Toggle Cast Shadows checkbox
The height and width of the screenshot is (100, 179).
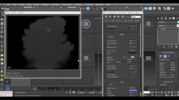[129, 74]
